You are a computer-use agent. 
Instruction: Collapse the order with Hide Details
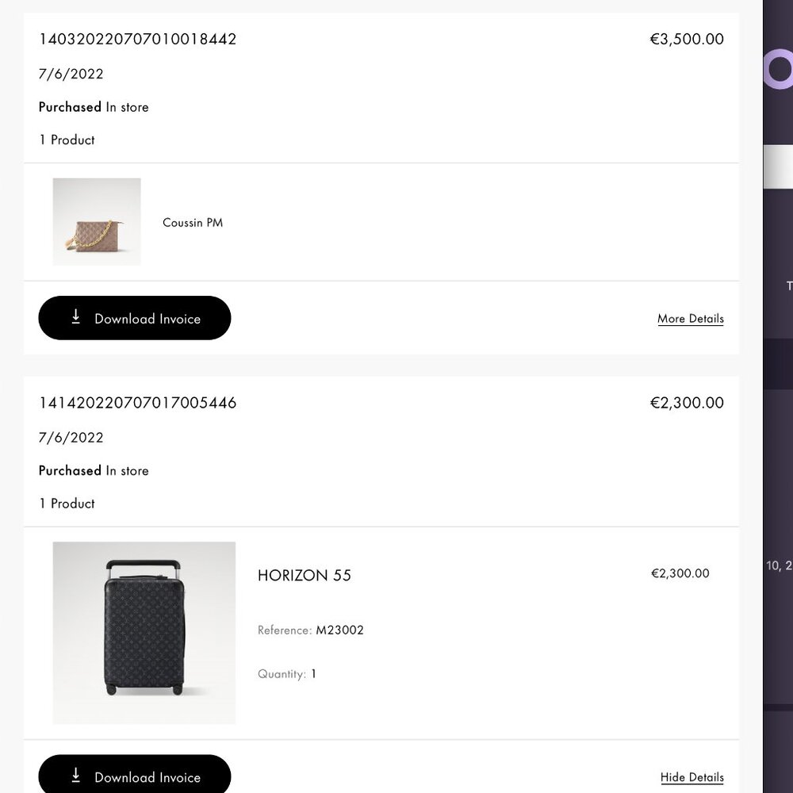691,777
